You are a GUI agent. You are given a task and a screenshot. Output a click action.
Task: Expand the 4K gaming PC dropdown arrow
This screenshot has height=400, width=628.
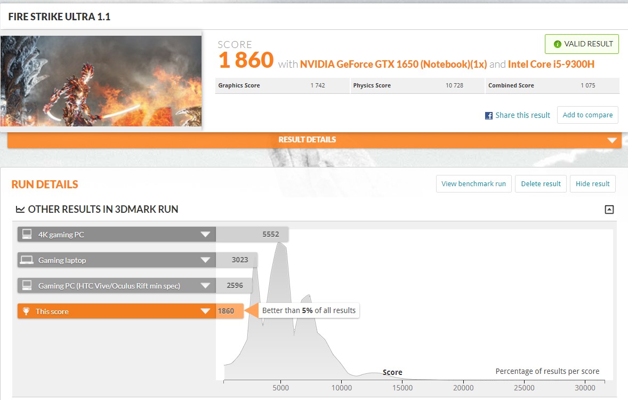click(x=205, y=235)
